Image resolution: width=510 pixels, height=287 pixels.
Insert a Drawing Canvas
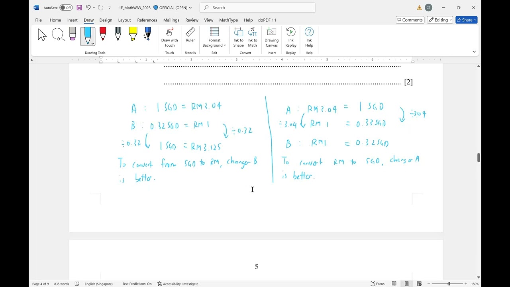[x=272, y=37]
